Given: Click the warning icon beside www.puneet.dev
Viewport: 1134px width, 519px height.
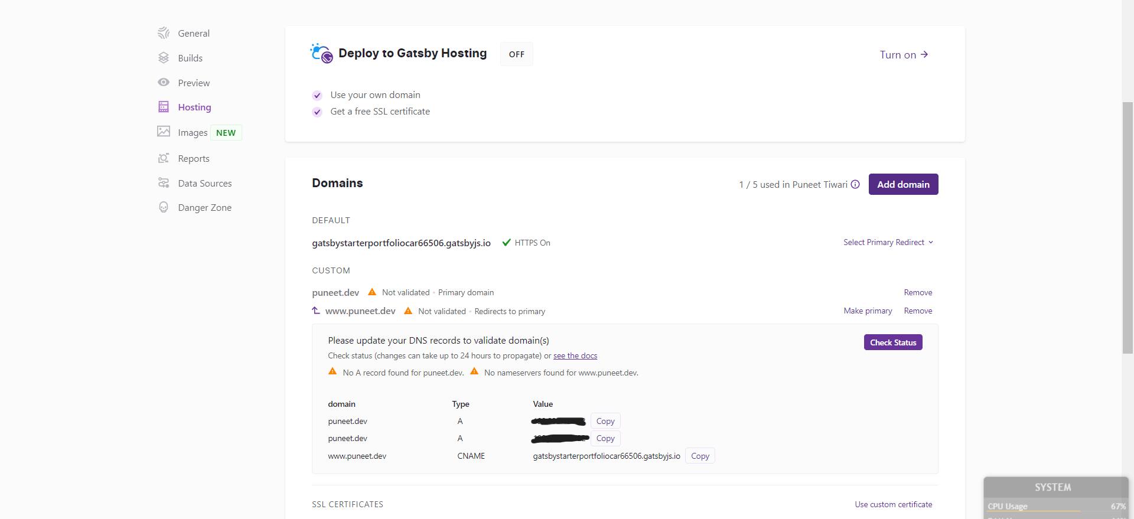Looking at the screenshot, I should coord(408,311).
